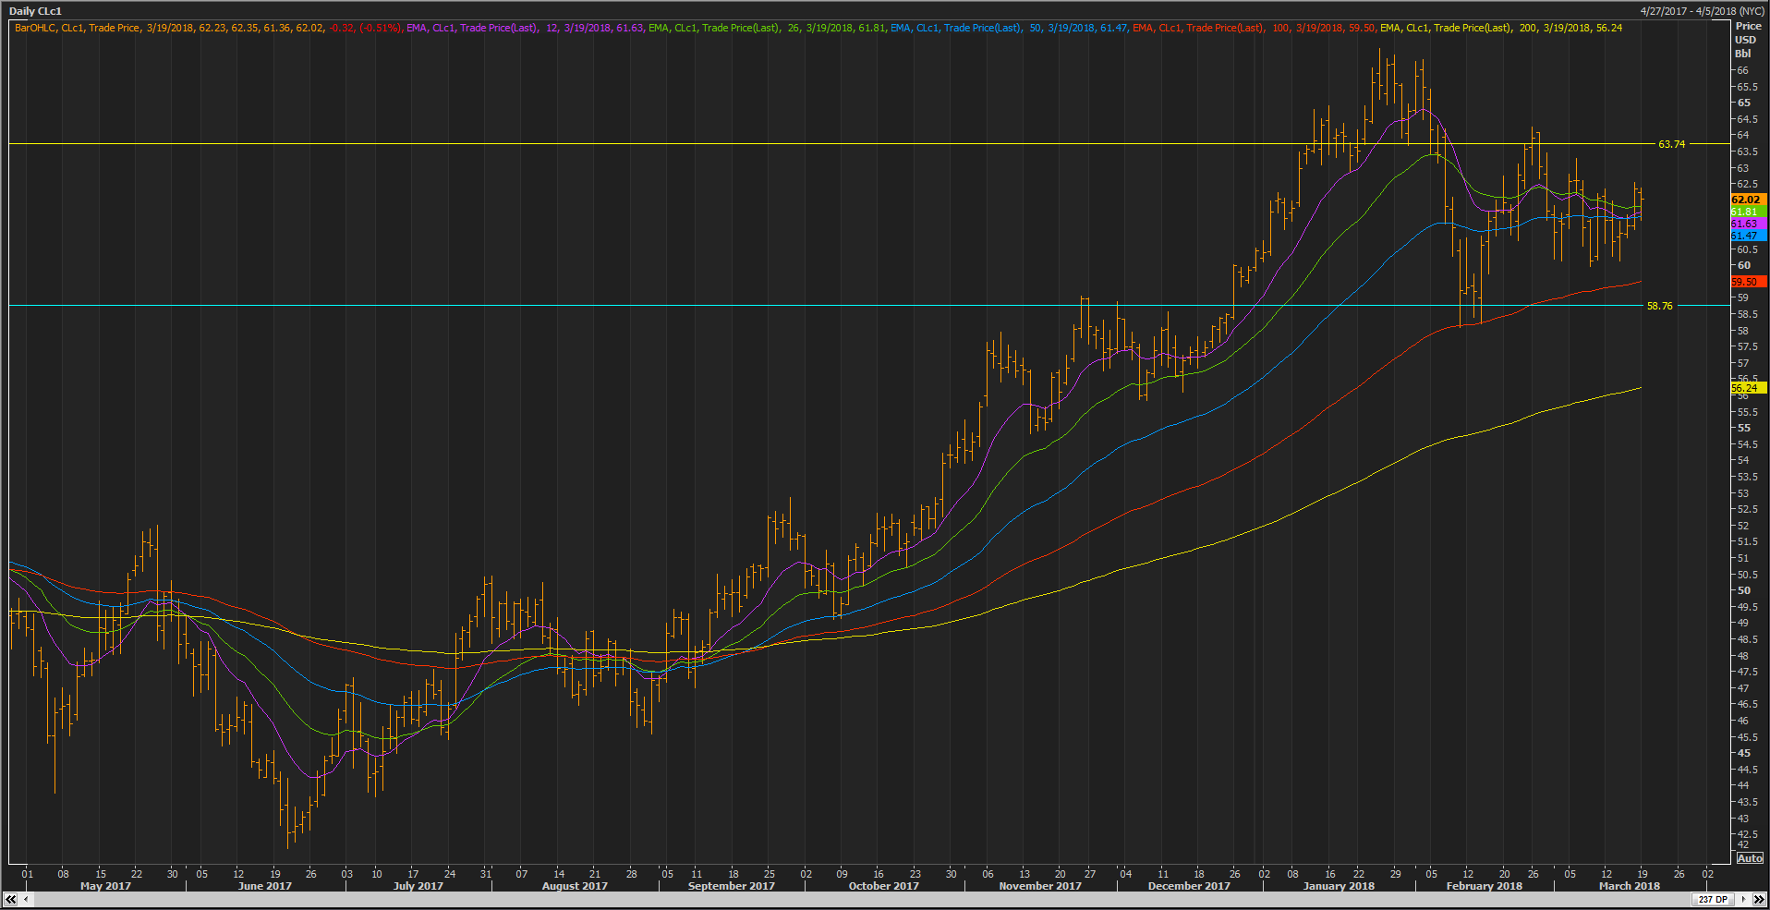
Task: Click the yellow 56.24 EMA value tag
Action: coord(1748,388)
